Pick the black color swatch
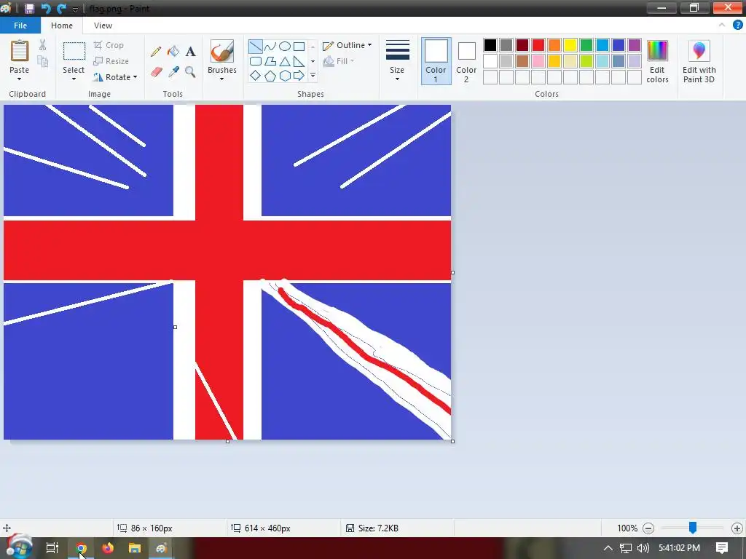Screen dimensions: 746x559 click(x=490, y=45)
